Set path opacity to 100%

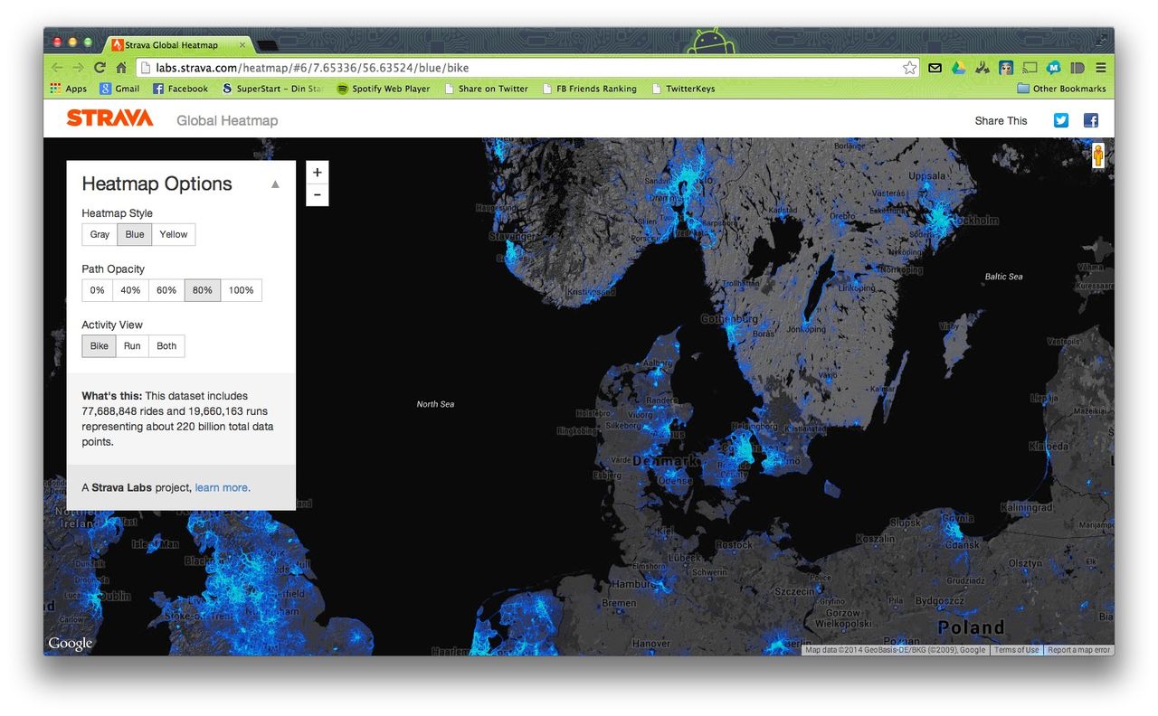(x=242, y=290)
